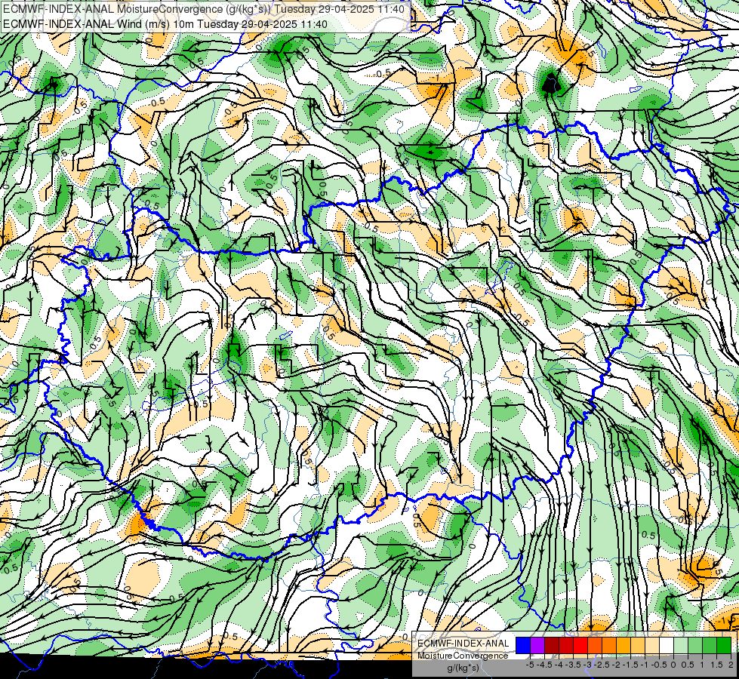
Task: Click the darkest green legend swatch
Action: point(724,645)
